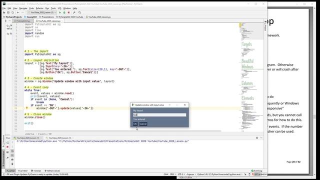Click OK in the Update window popup

pos(135,124)
